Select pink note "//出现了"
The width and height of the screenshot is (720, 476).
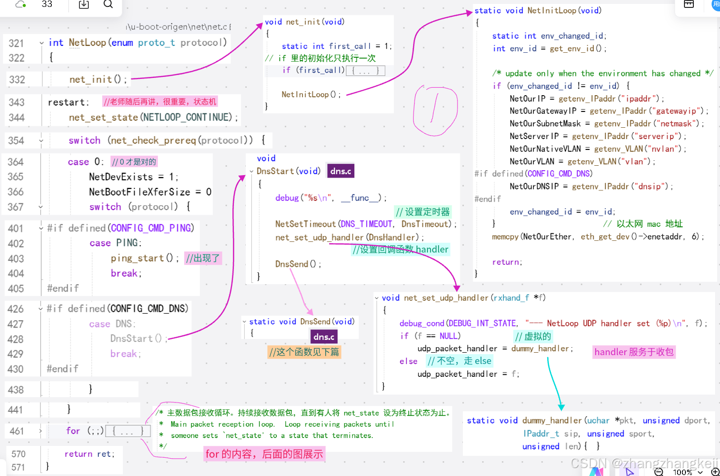[x=203, y=258]
